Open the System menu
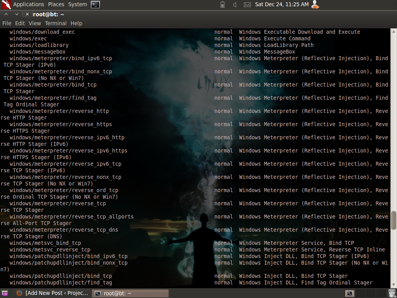Screen dimensions: 397x298 [77, 4]
